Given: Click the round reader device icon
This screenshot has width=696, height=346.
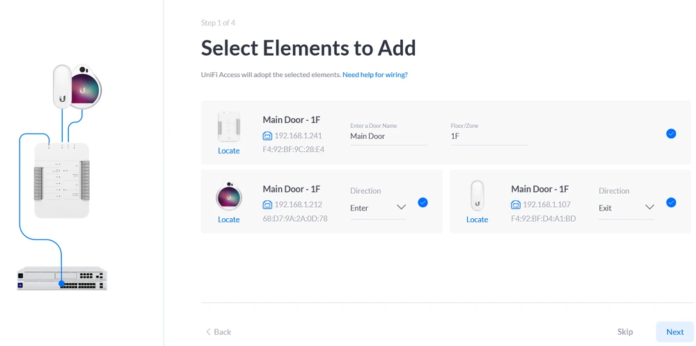Looking at the screenshot, I should [228, 197].
